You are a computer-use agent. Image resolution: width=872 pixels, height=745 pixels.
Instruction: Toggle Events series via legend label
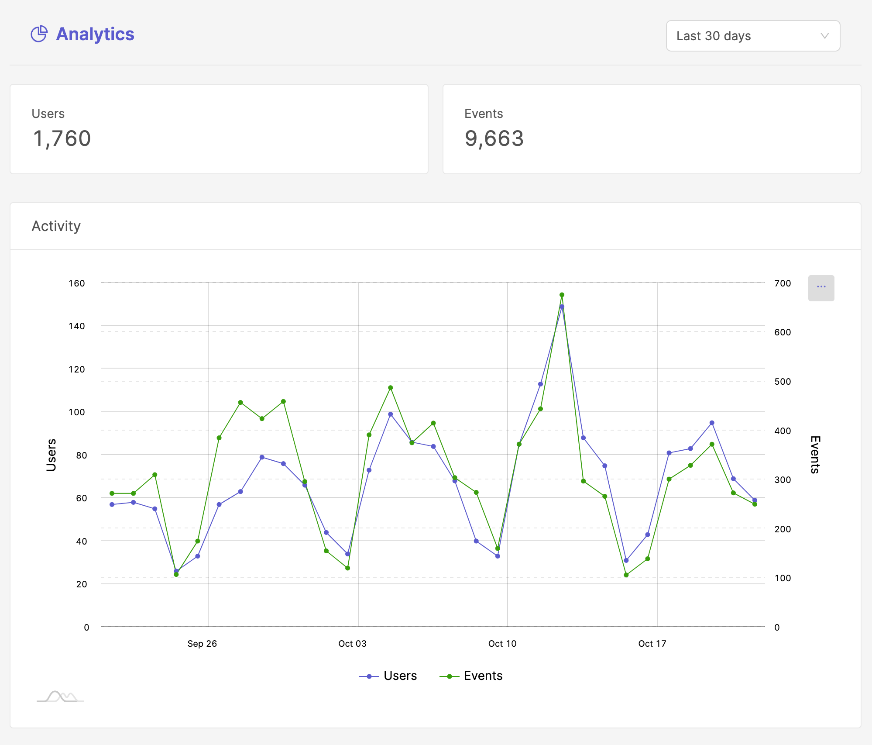[x=483, y=676]
